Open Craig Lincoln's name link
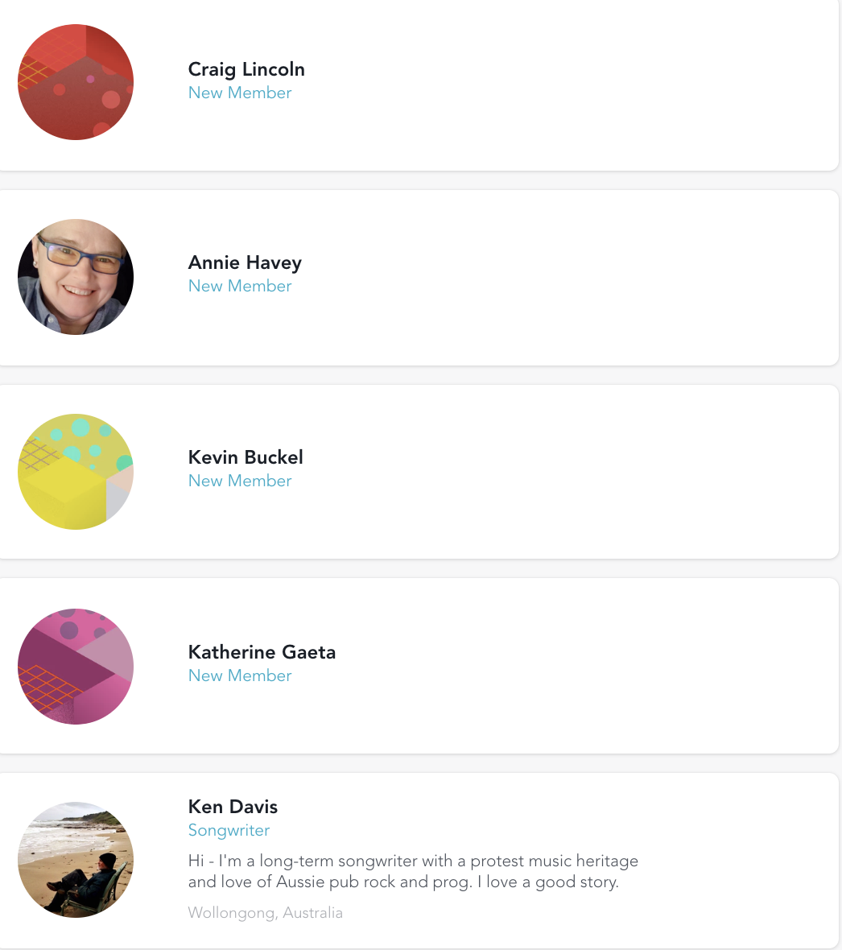The height and width of the screenshot is (950, 842). 246,69
